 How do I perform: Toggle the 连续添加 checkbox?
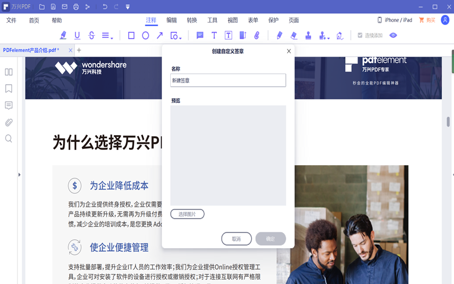pyautogui.click(x=360, y=35)
